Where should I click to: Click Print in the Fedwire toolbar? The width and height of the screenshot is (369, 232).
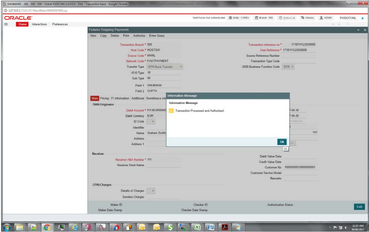click(126, 36)
